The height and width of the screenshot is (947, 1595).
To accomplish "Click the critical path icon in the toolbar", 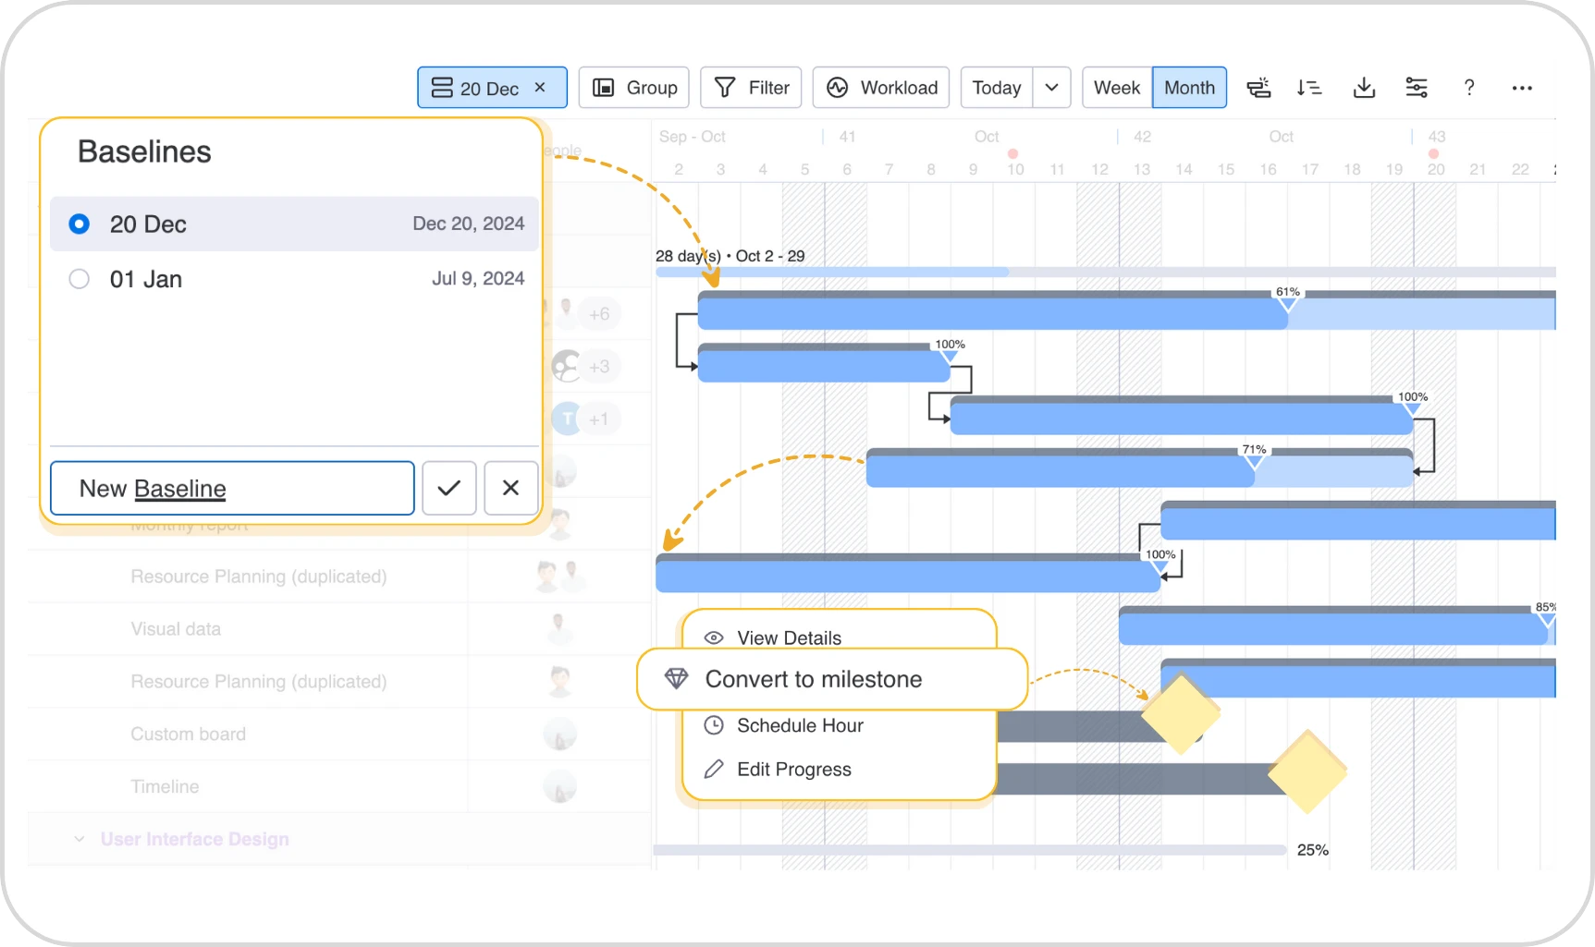I will (x=1258, y=87).
